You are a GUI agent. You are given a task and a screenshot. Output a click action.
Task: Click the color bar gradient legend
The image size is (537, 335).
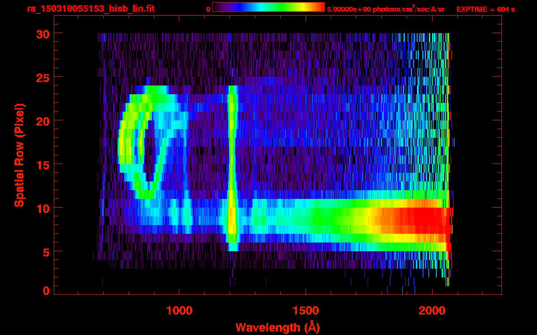268,7
